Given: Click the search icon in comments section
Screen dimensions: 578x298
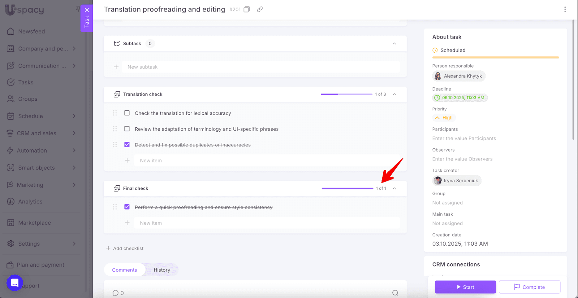Looking at the screenshot, I should (x=395, y=293).
